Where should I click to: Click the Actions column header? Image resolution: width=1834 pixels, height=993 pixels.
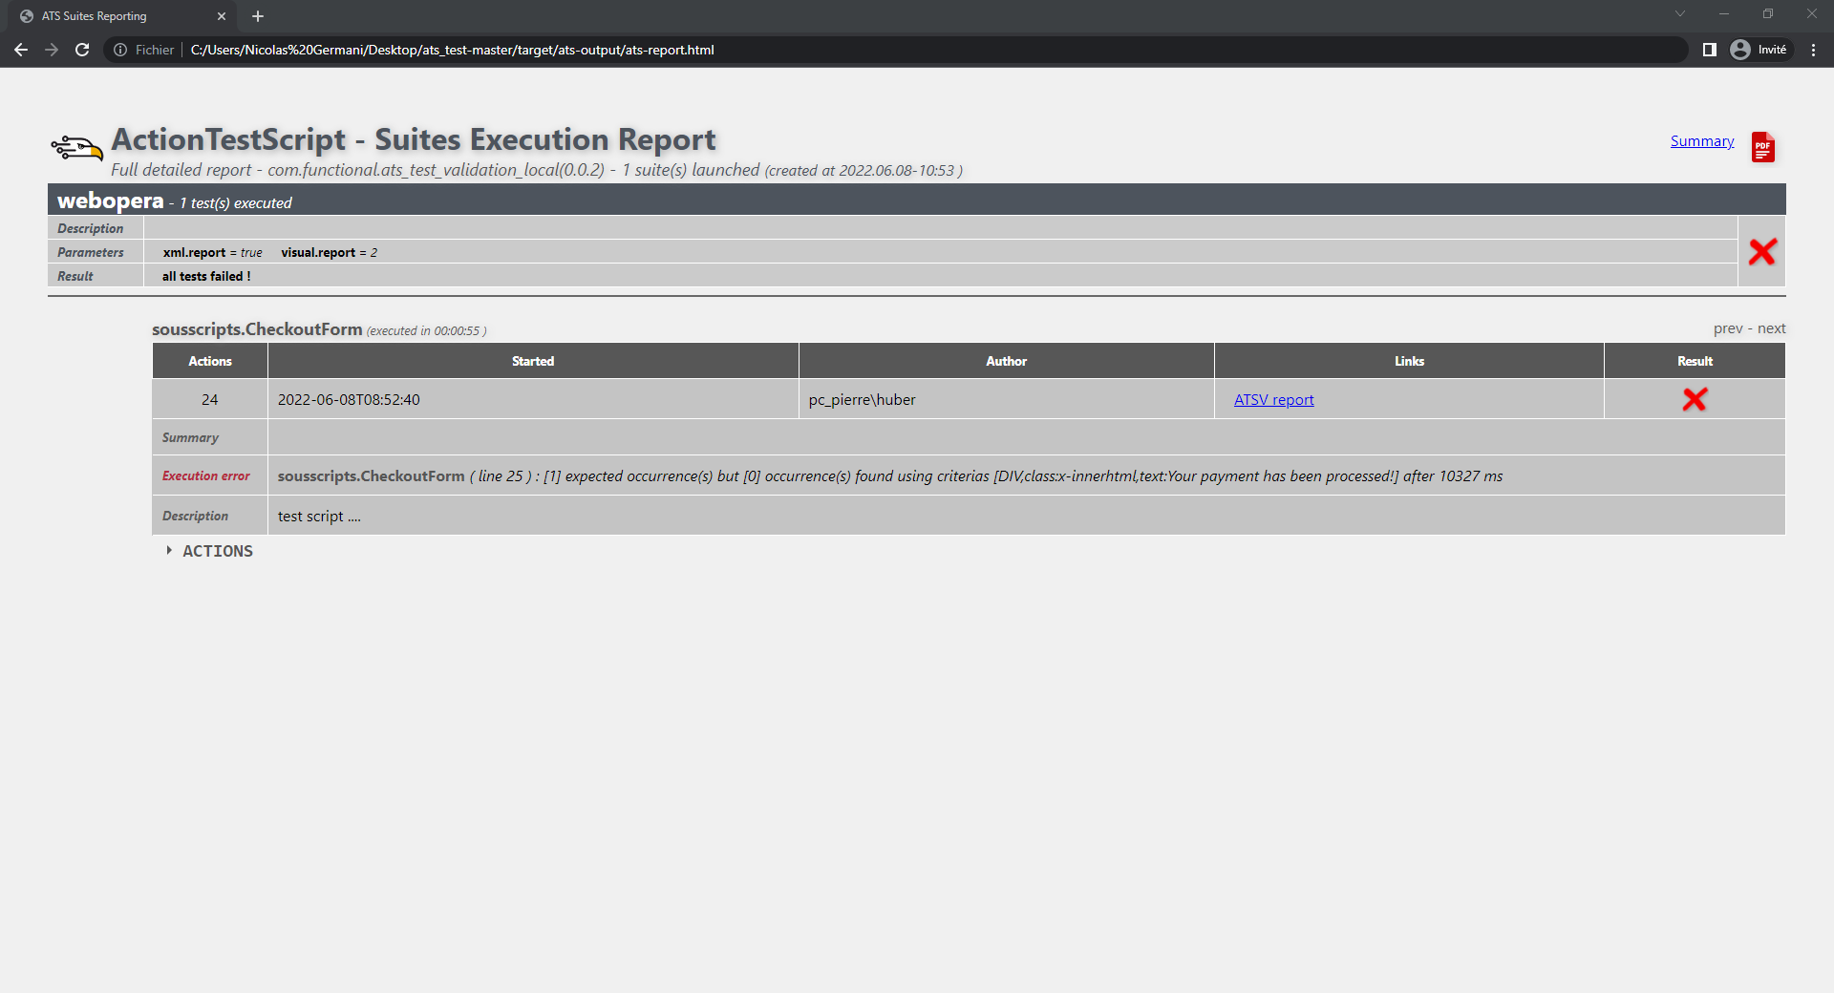(210, 361)
